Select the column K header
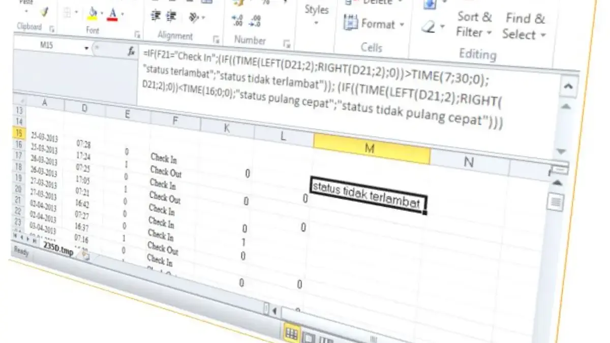Image resolution: width=610 pixels, height=343 pixels. click(x=227, y=127)
